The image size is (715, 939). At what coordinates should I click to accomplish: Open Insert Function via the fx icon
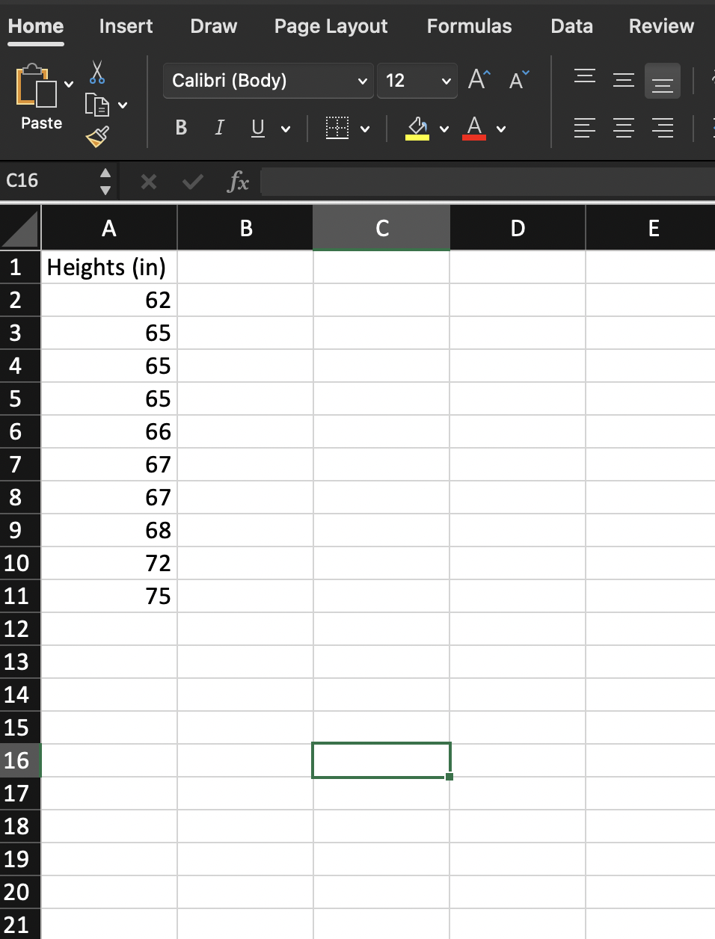tap(238, 181)
